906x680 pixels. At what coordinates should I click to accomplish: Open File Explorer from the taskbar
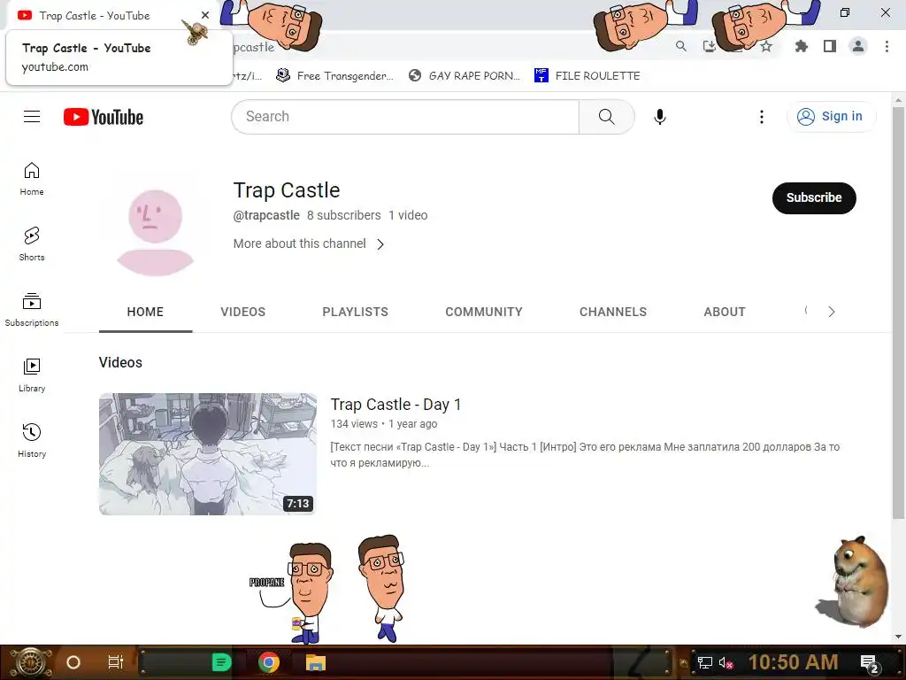click(316, 662)
